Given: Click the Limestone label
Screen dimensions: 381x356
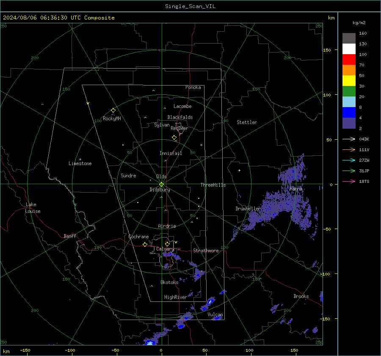Looking at the screenshot, I should [x=80, y=163].
